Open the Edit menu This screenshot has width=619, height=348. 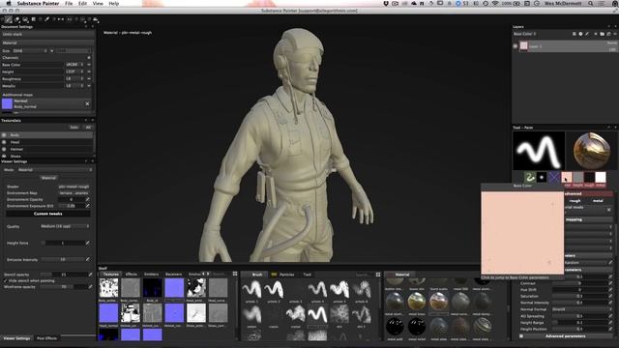coord(82,4)
